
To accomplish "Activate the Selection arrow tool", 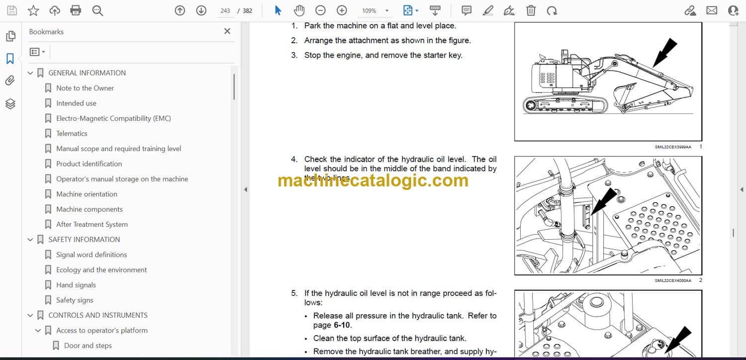I will (278, 10).
